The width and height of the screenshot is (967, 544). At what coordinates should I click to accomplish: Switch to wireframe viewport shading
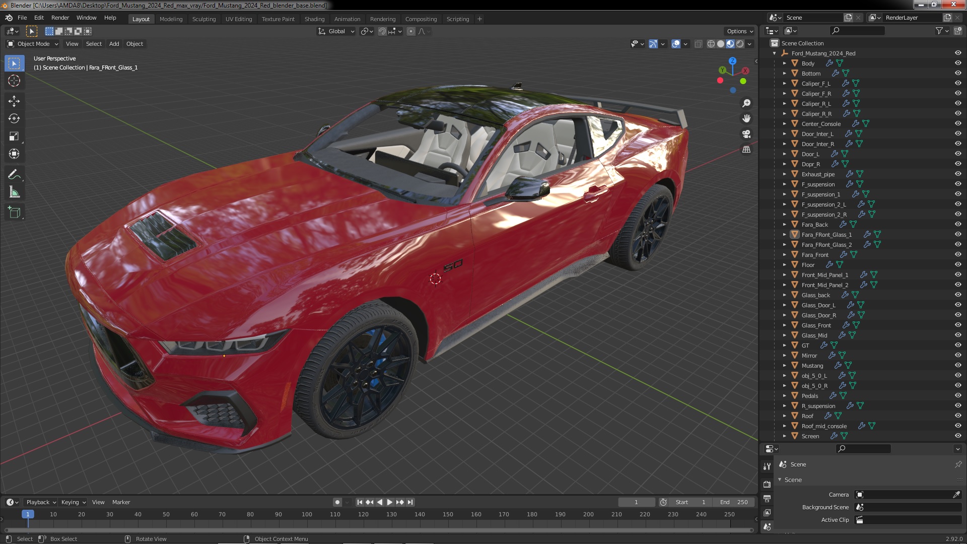click(711, 44)
